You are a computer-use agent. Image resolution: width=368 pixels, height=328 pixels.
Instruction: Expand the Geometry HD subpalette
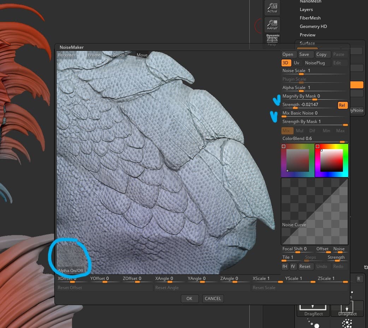(313, 27)
